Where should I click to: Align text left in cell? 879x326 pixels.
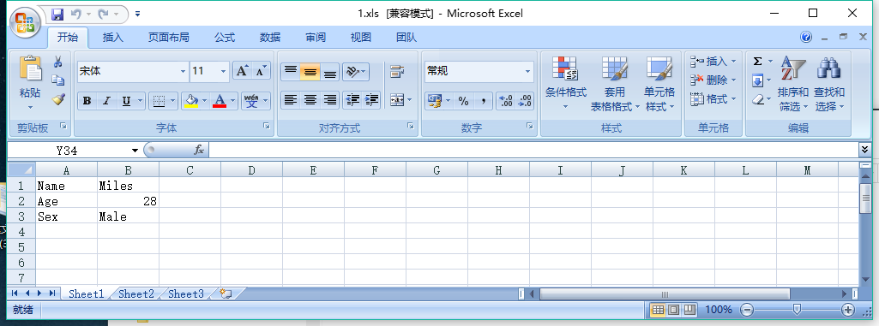click(291, 100)
